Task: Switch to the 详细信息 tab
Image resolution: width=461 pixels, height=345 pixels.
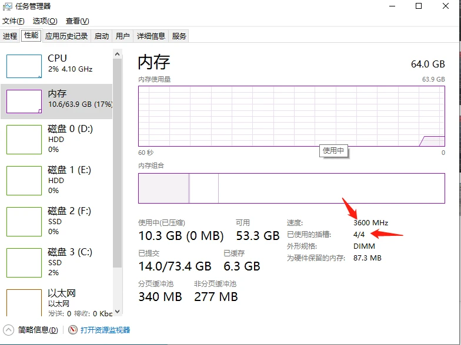Action: pos(151,36)
